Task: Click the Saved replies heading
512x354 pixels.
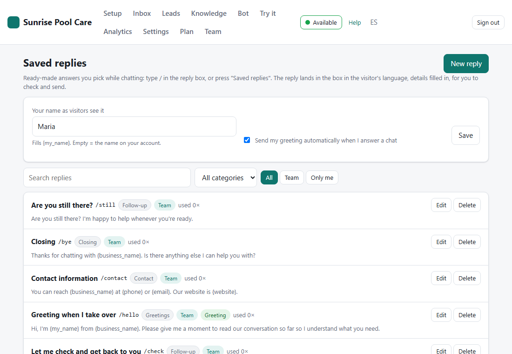Action: (x=55, y=63)
